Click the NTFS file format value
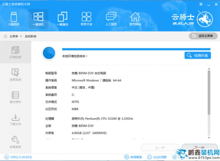220x161 pixels. [75, 102]
